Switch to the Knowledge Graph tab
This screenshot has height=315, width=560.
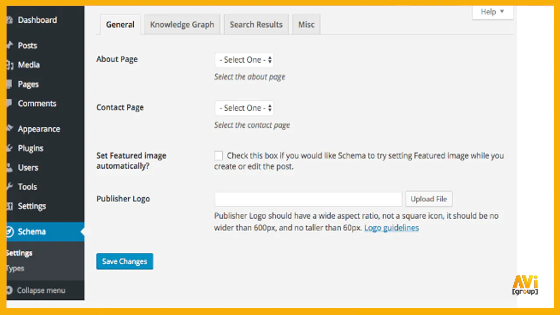182,24
